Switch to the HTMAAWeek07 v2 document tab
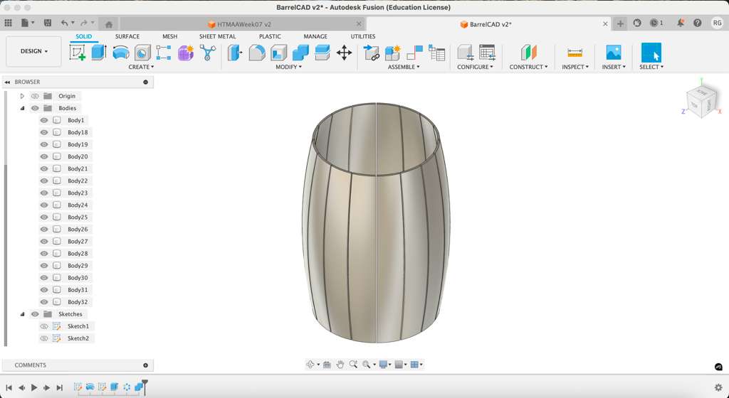729x398 pixels. coord(243,24)
